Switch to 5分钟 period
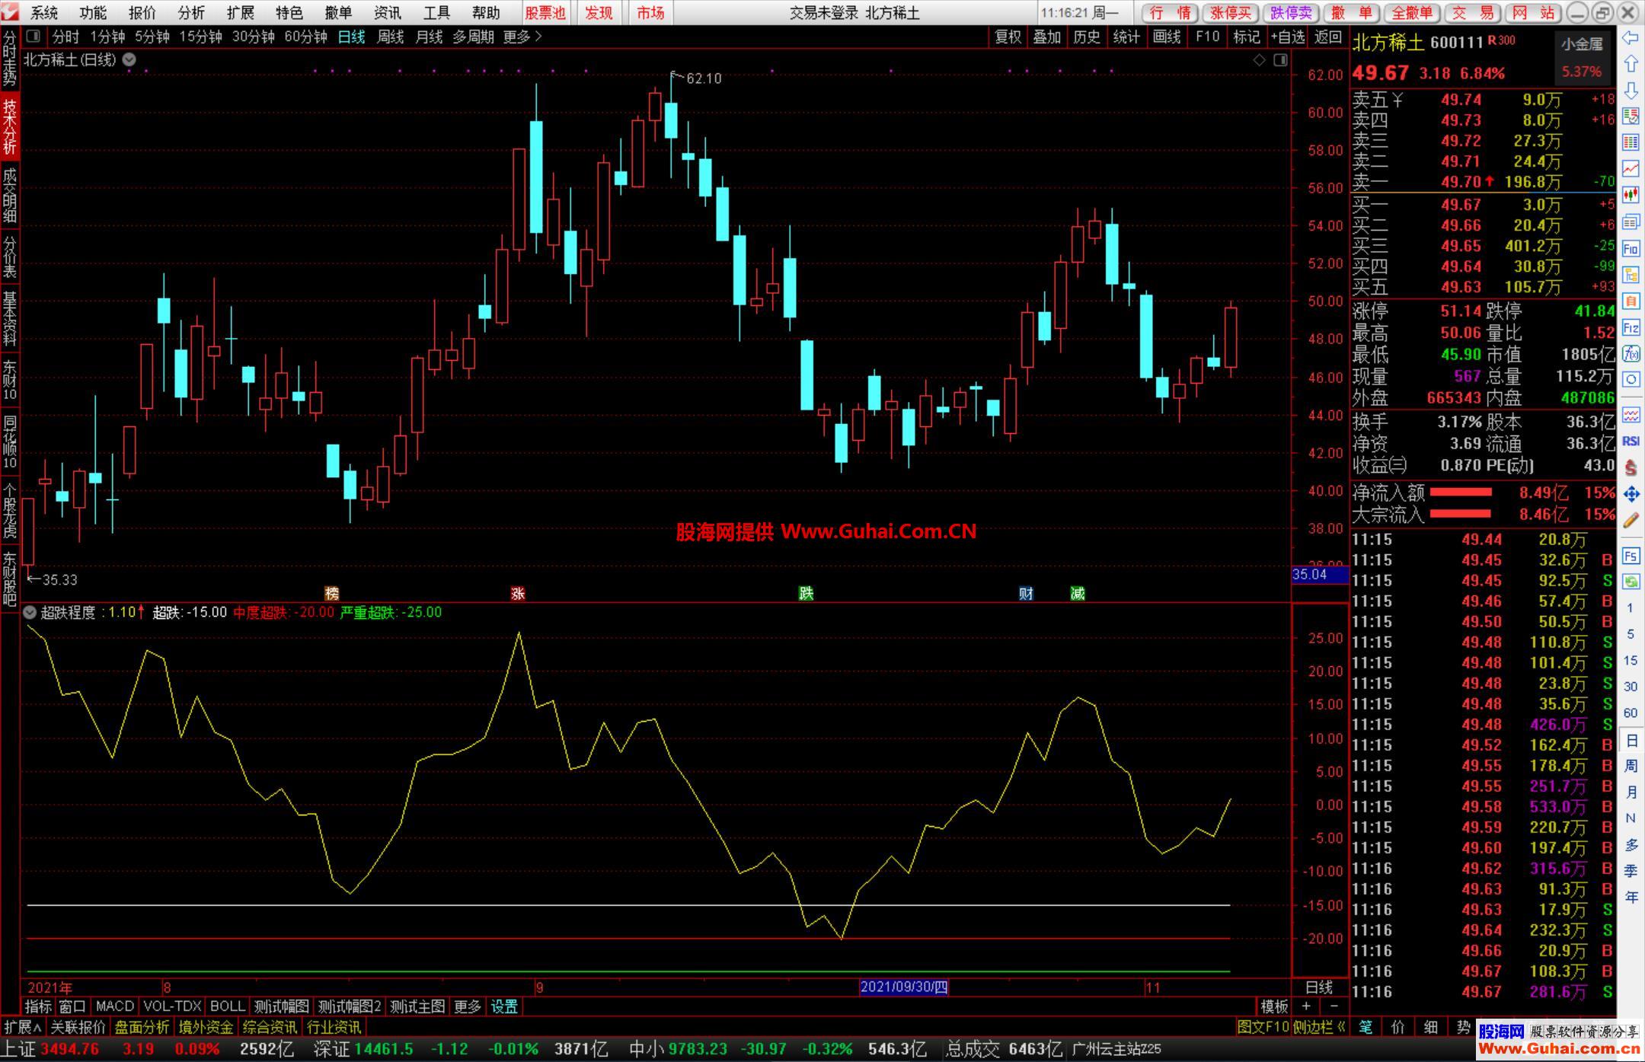Viewport: 1645px width, 1062px height. point(152,37)
